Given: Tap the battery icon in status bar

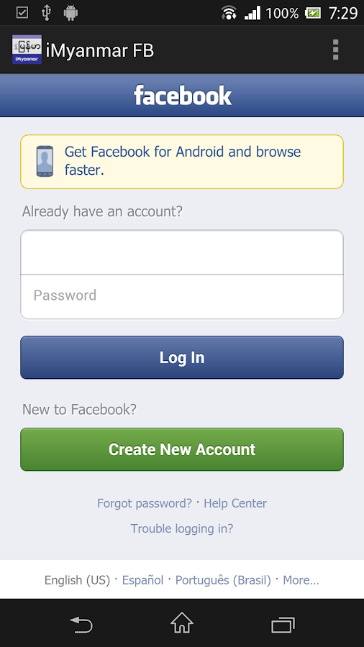Looking at the screenshot, I should click(x=313, y=13).
